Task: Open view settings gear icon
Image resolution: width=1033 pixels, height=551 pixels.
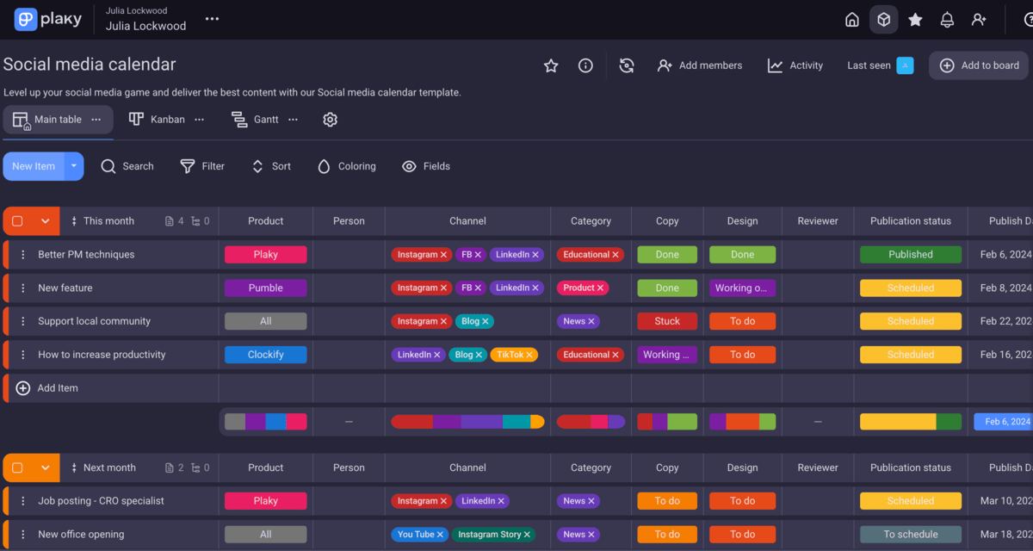Action: (330, 120)
